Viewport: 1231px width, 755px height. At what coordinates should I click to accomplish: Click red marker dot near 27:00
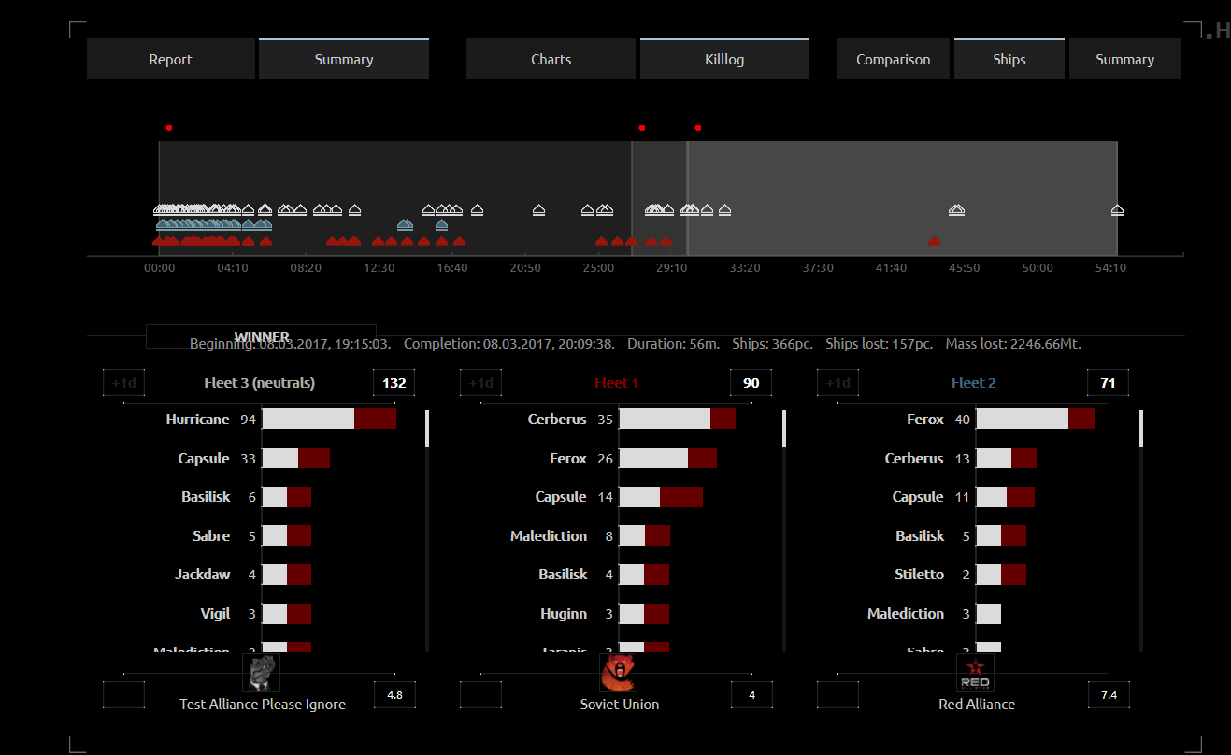coord(641,127)
